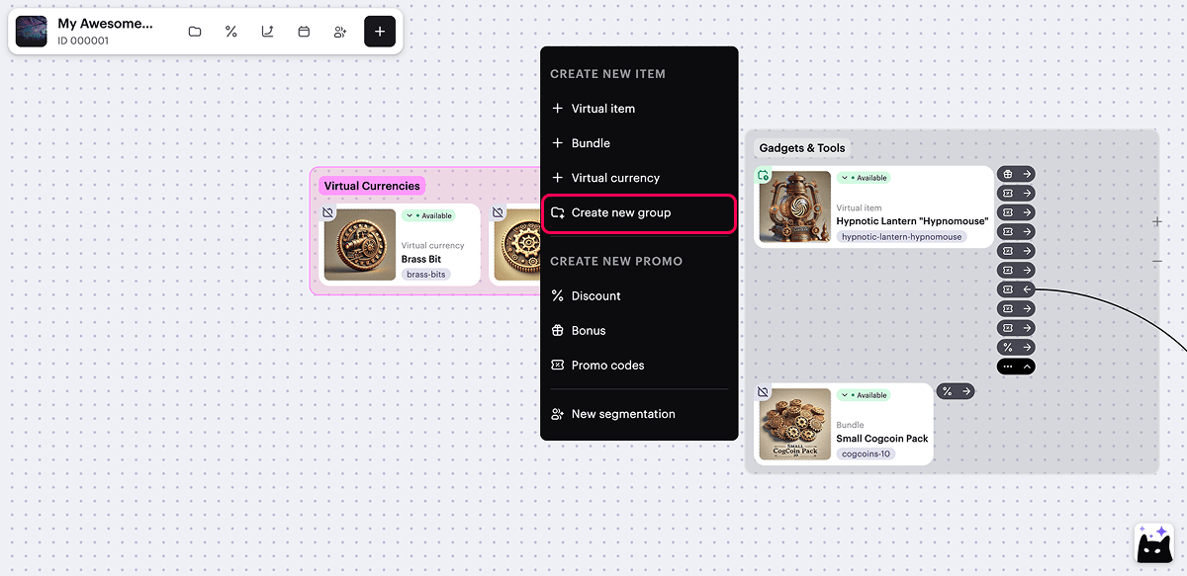This screenshot has height=576, width=1187.
Task: Click the user segmentation icon in toolbar
Action: (x=339, y=32)
